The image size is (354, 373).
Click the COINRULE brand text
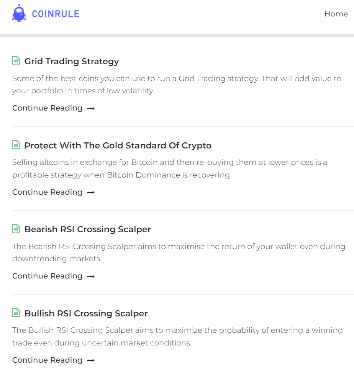[56, 14]
